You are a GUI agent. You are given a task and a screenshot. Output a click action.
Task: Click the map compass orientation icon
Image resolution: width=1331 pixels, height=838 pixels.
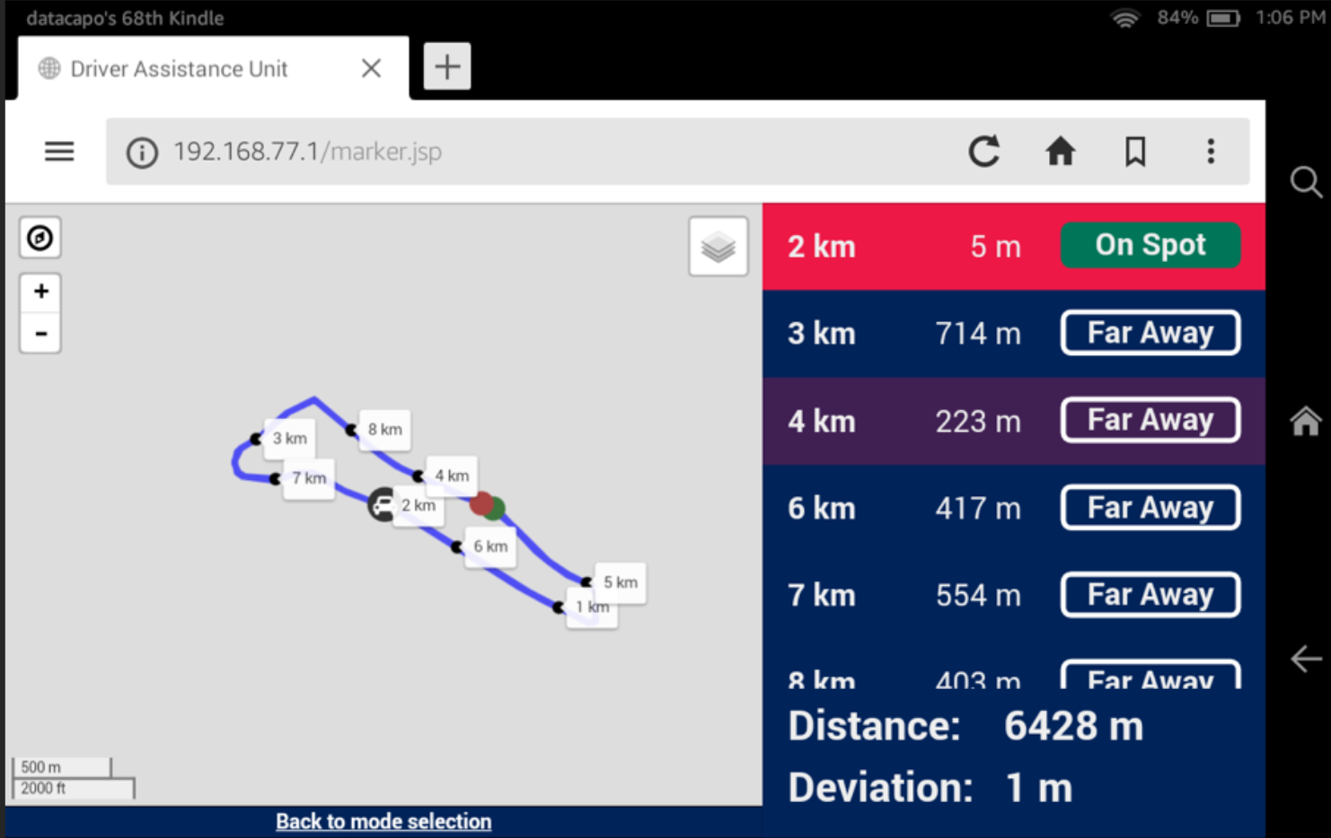(40, 238)
